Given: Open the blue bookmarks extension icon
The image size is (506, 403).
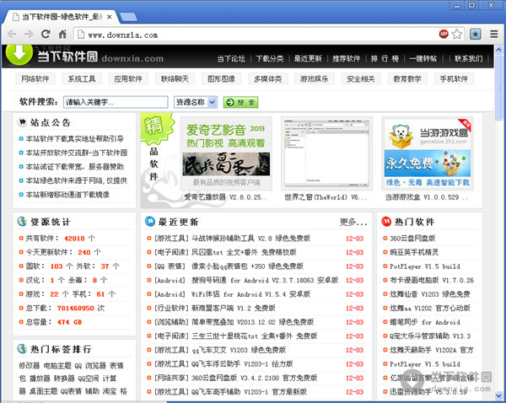Looking at the screenshot, I should pyautogui.click(x=476, y=34).
